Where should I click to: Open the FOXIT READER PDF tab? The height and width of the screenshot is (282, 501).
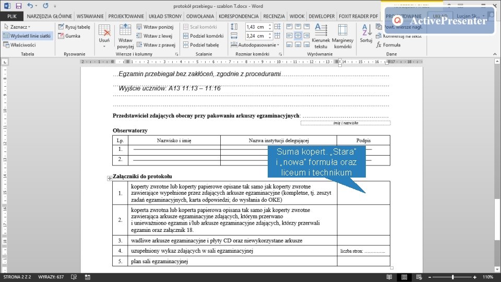(358, 16)
